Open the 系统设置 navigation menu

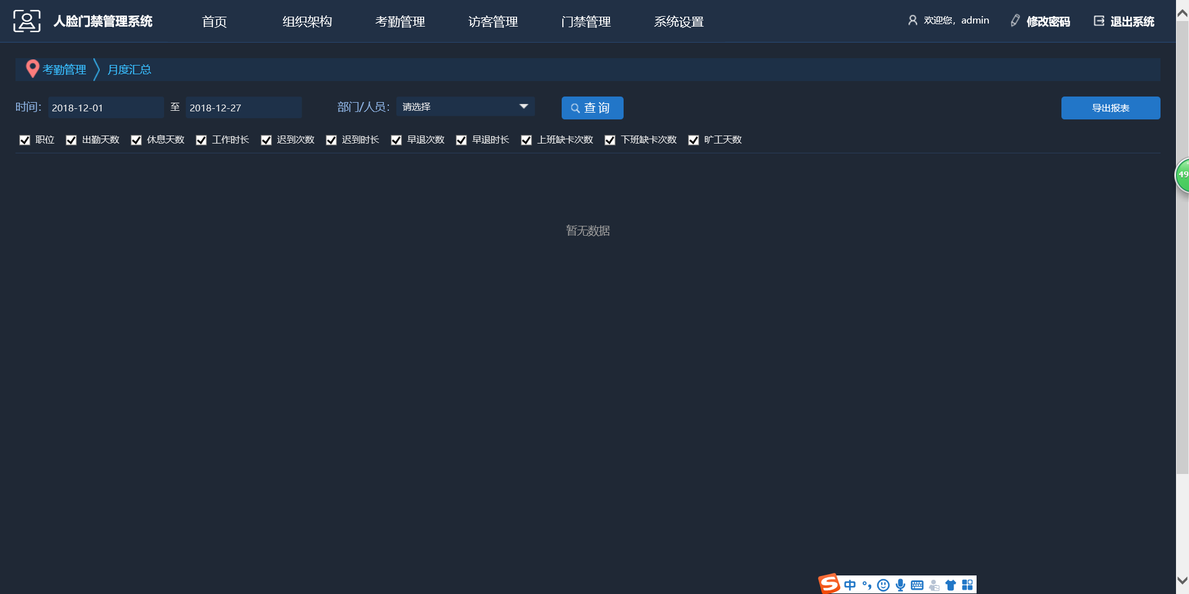pos(679,22)
